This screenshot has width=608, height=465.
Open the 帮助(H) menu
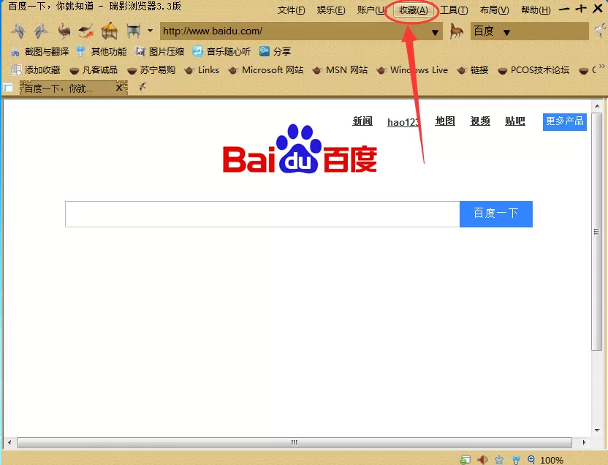536,10
